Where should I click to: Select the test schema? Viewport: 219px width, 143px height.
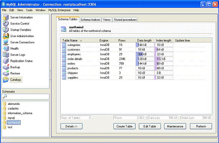coord(10,127)
